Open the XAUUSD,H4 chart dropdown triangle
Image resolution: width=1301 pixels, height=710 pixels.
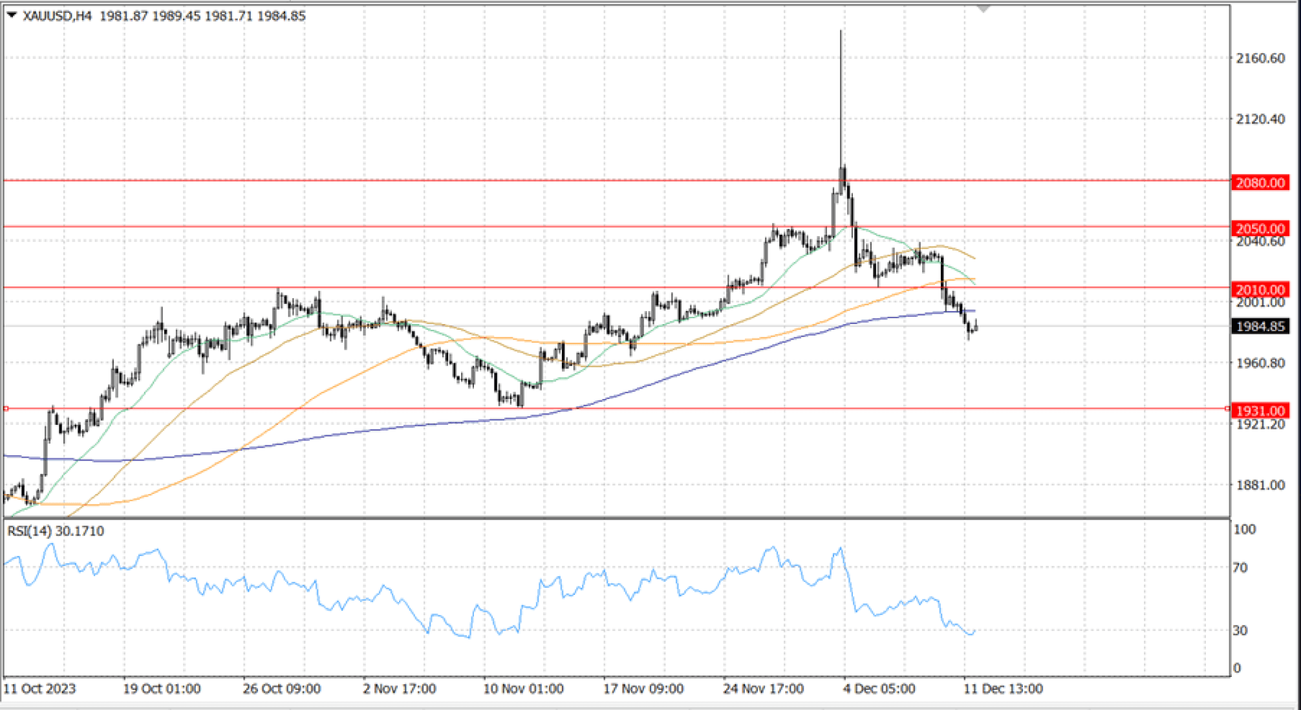coord(12,15)
